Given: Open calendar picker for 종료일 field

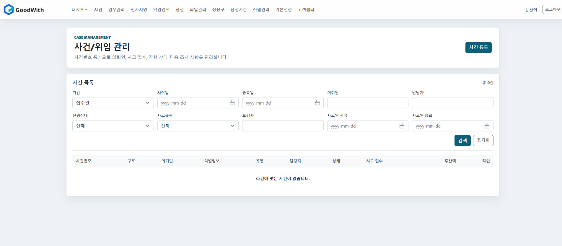Looking at the screenshot, I should (317, 103).
